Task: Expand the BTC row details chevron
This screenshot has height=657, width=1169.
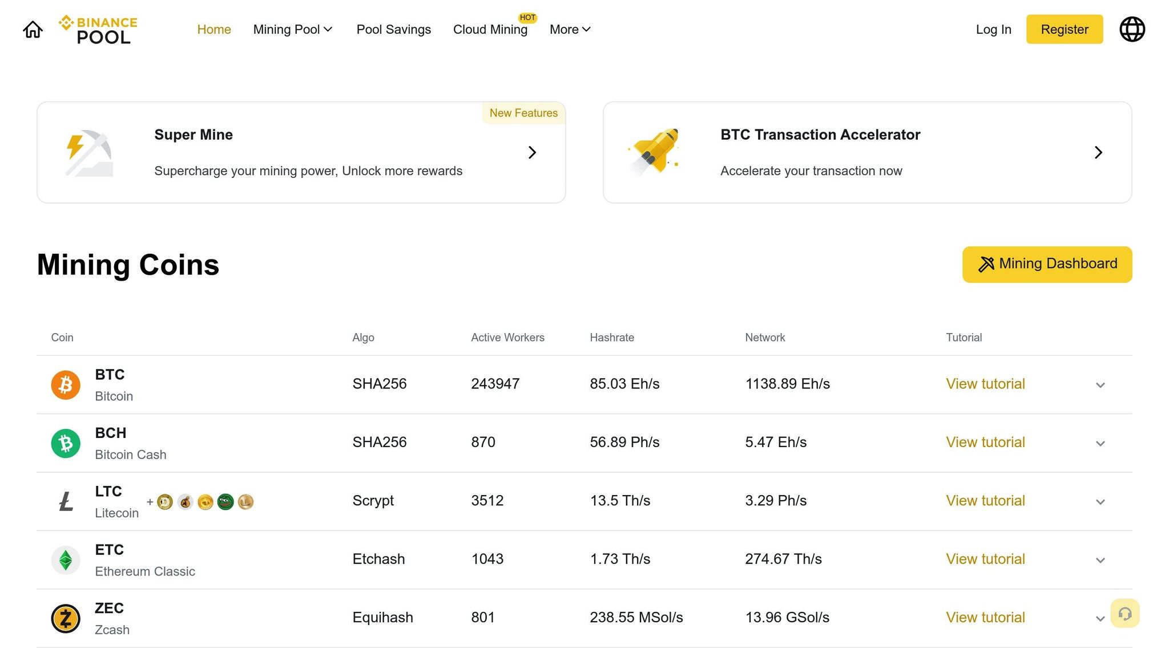Action: click(1101, 385)
